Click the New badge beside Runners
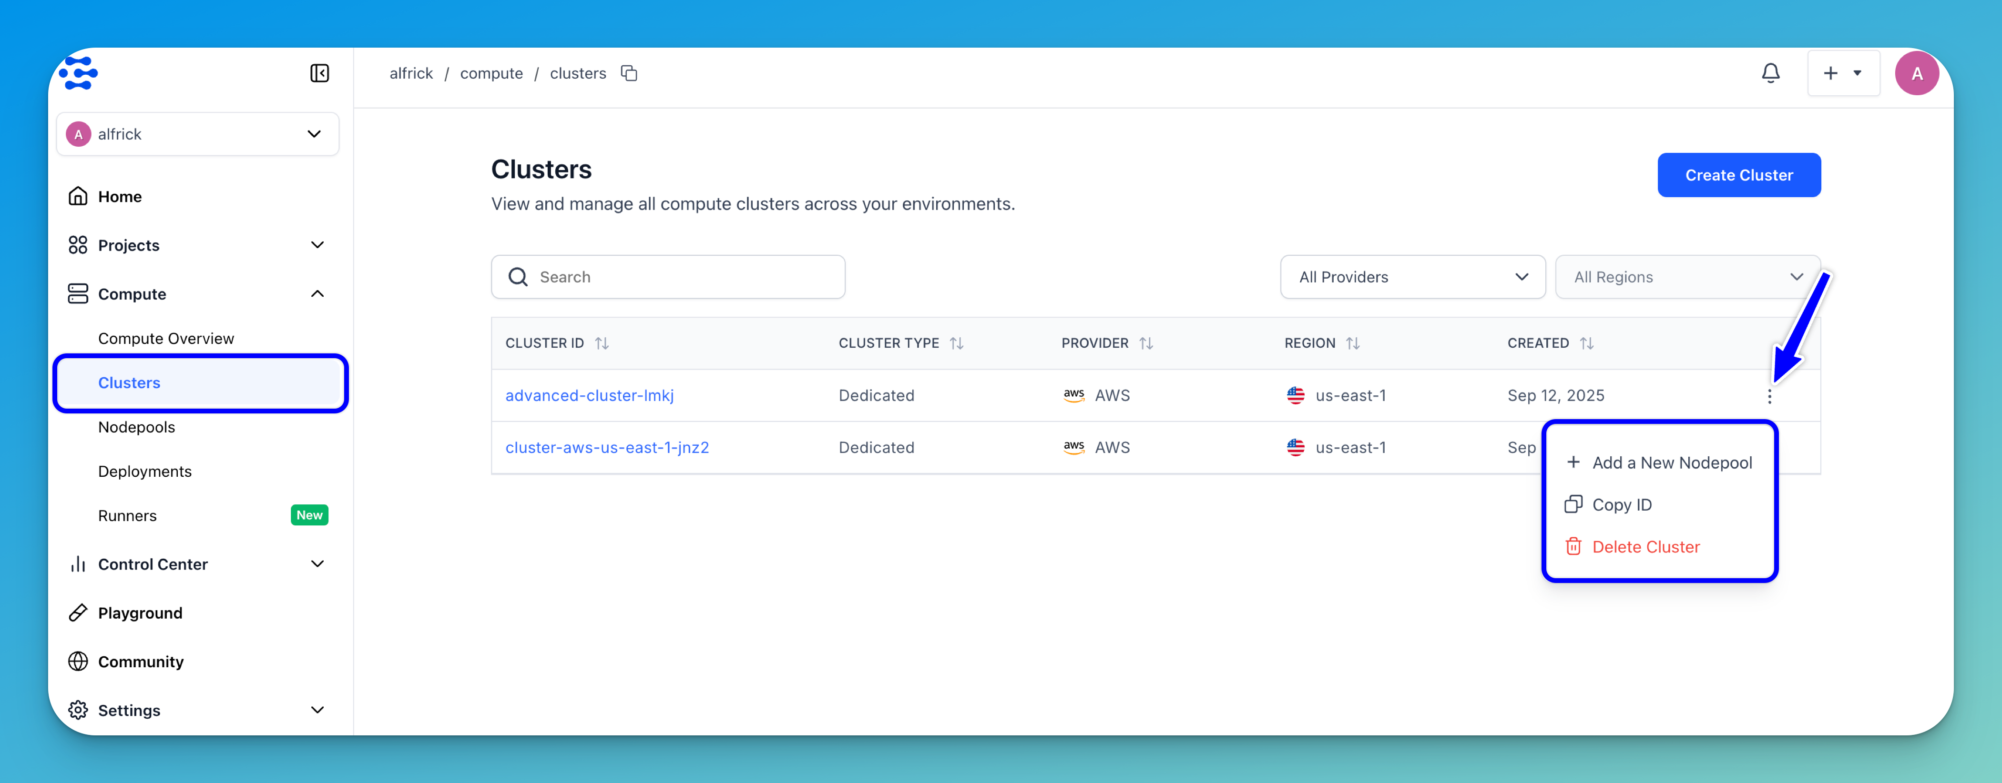 coord(309,515)
